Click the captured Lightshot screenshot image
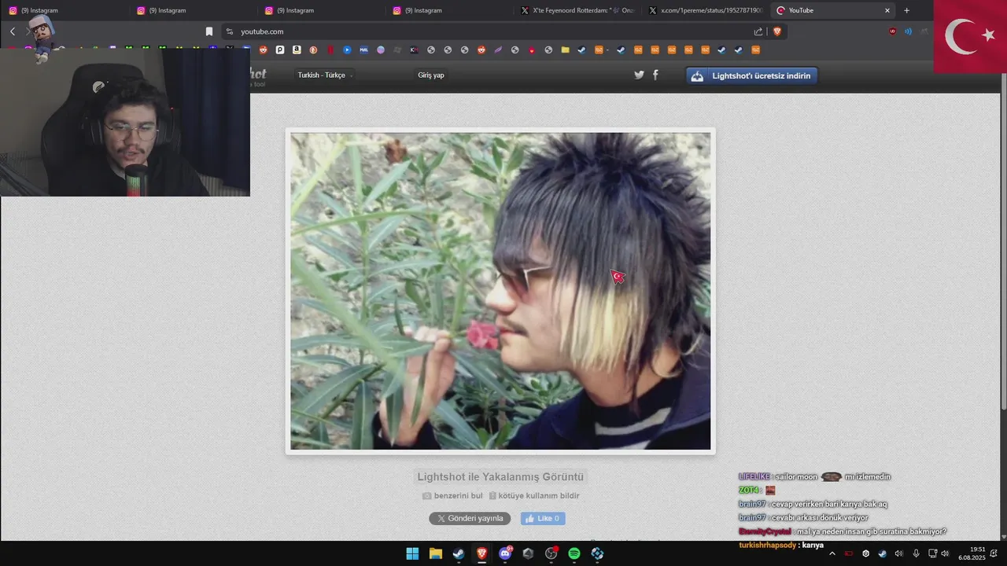The width and height of the screenshot is (1007, 566). pos(500,291)
